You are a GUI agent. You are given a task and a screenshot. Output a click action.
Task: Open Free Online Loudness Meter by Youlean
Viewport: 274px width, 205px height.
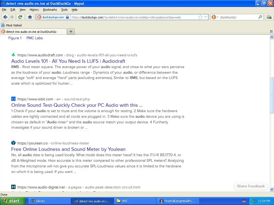click(68, 149)
